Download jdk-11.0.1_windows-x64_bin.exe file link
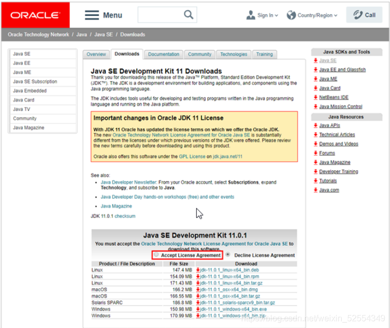Image resolution: width=390 pixels, height=328 pixels. point(233,309)
